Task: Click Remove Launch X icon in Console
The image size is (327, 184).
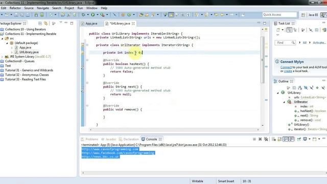Action: (x=260, y=139)
